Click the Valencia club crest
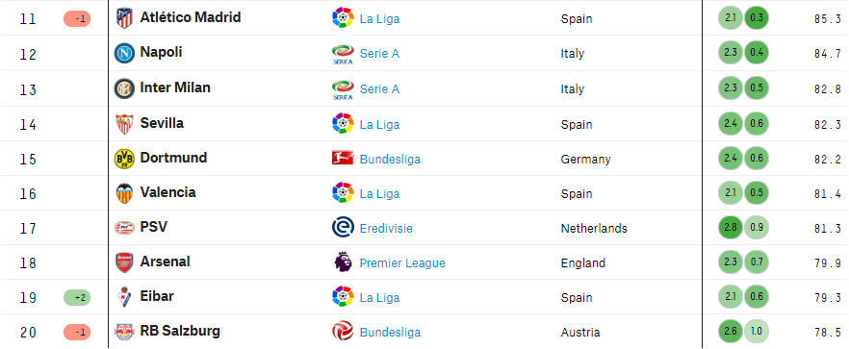849x349 pixels. pos(124,193)
